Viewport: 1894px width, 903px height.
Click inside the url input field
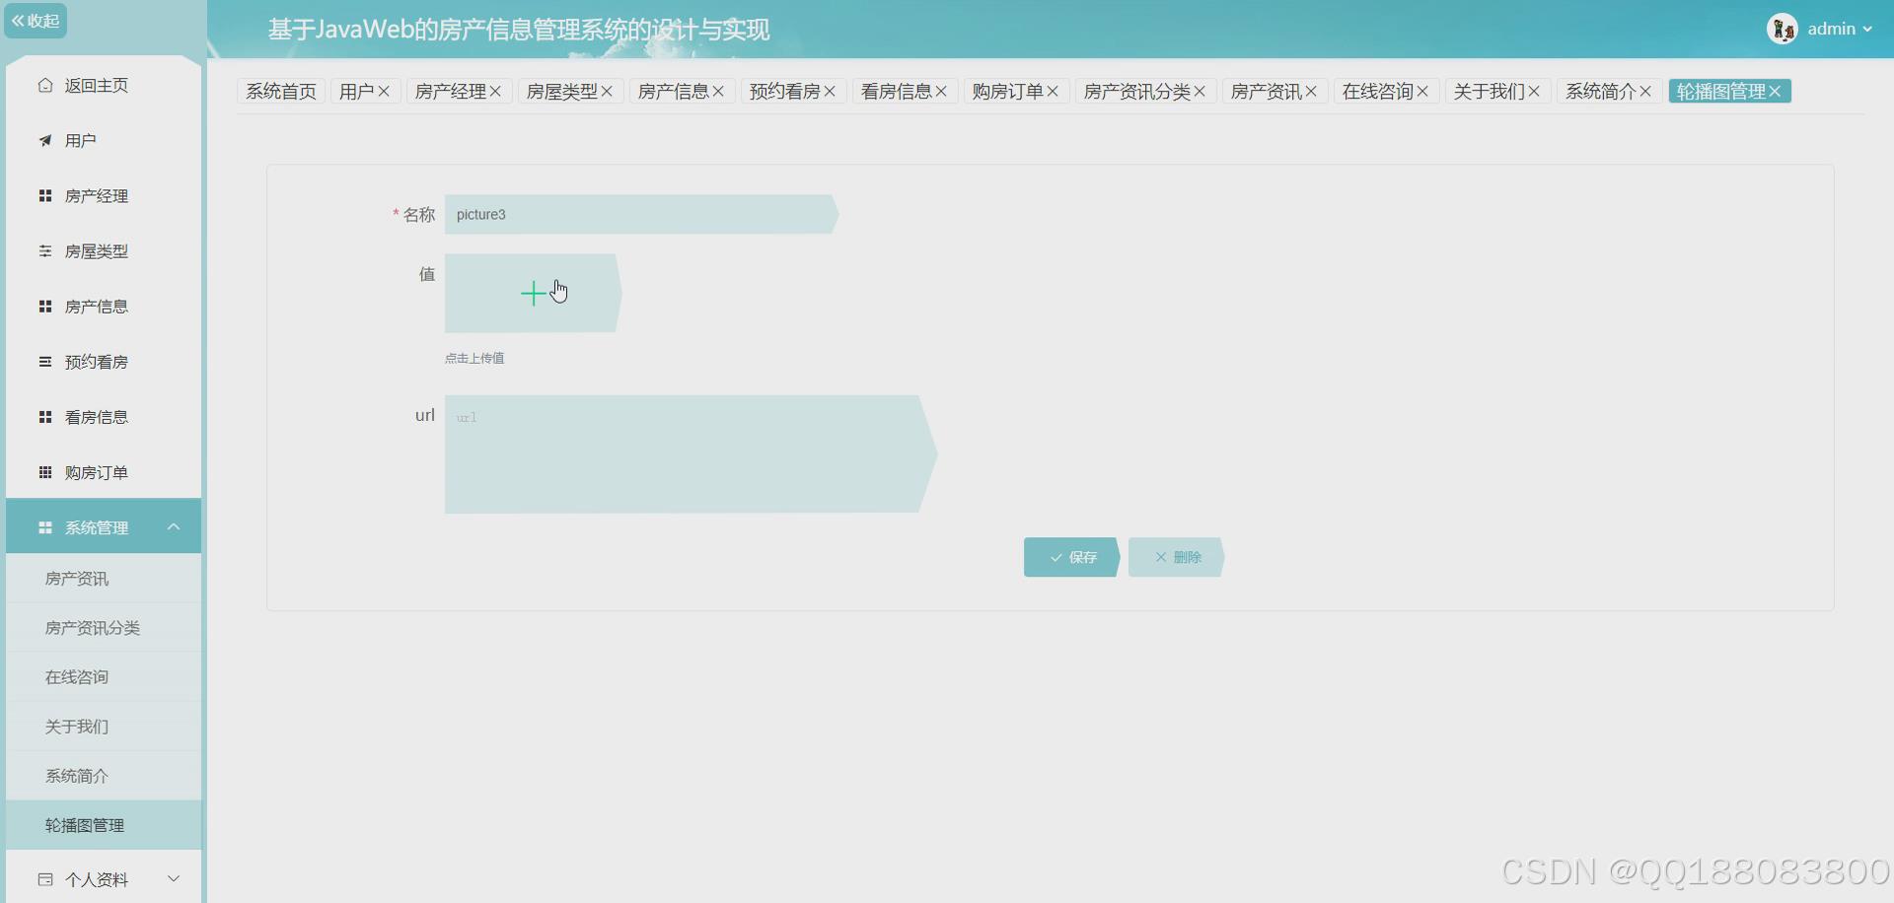(x=691, y=453)
